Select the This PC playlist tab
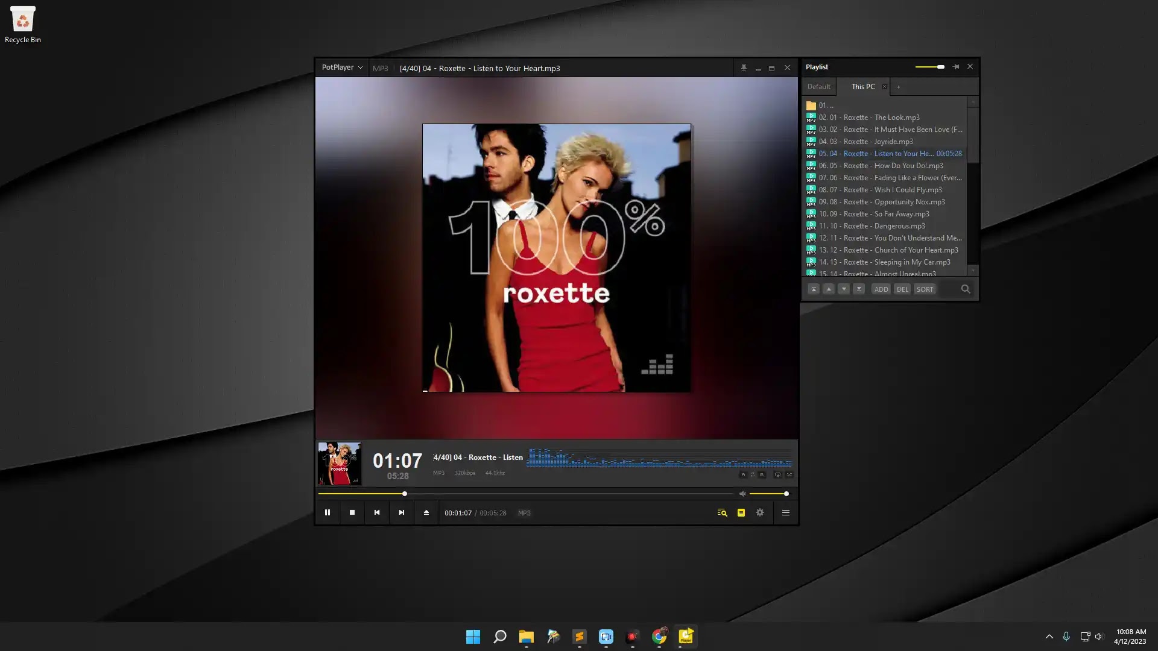 (x=863, y=87)
